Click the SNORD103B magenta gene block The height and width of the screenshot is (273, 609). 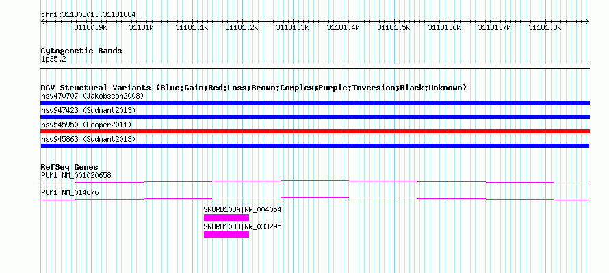tap(226, 235)
